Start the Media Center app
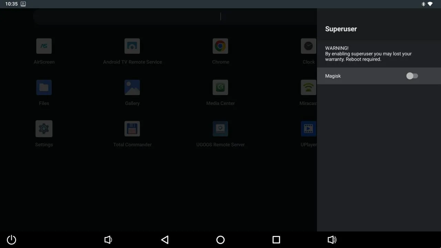The image size is (441, 248). (x=220, y=87)
